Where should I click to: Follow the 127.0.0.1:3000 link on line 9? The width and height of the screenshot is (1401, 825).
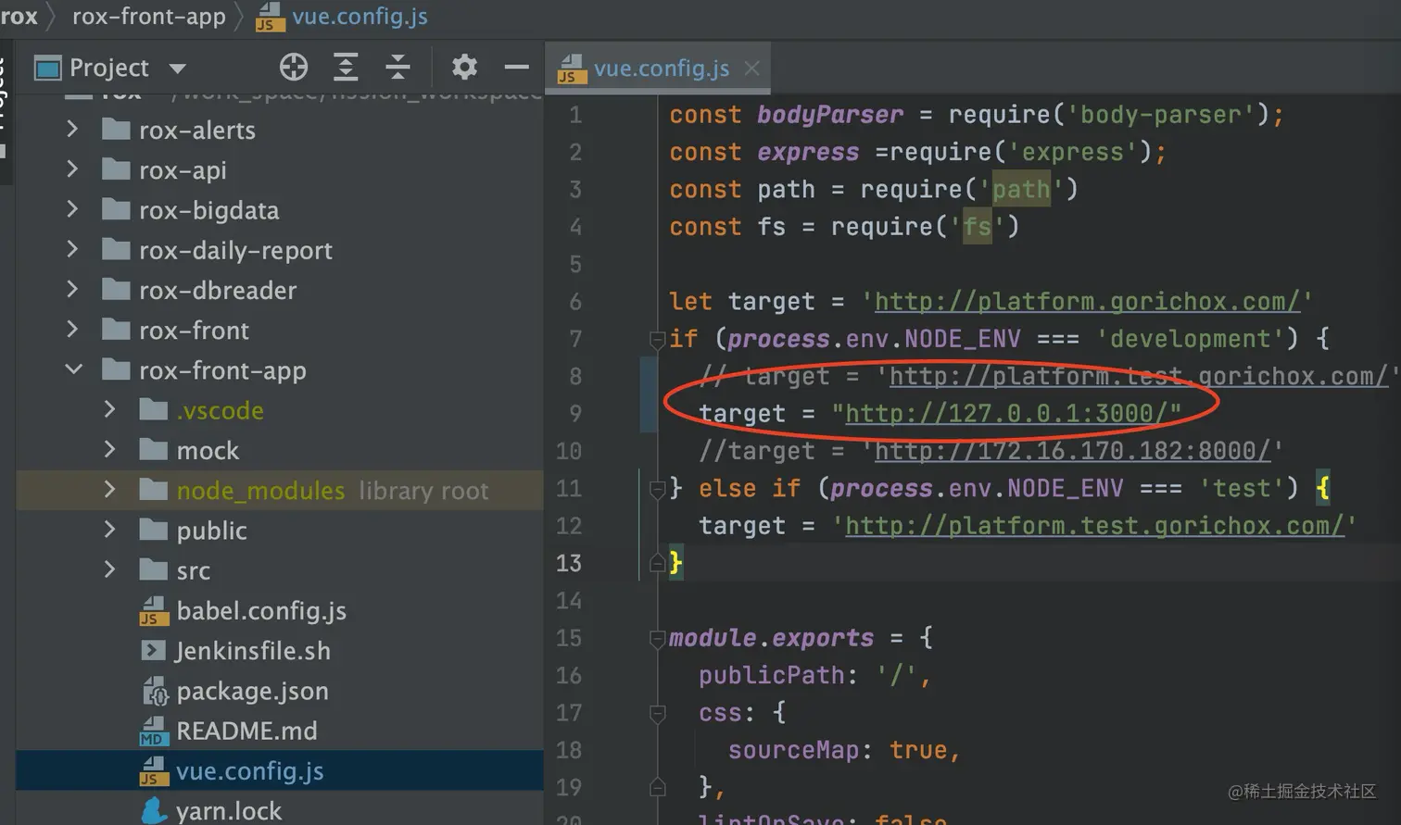[1006, 413]
